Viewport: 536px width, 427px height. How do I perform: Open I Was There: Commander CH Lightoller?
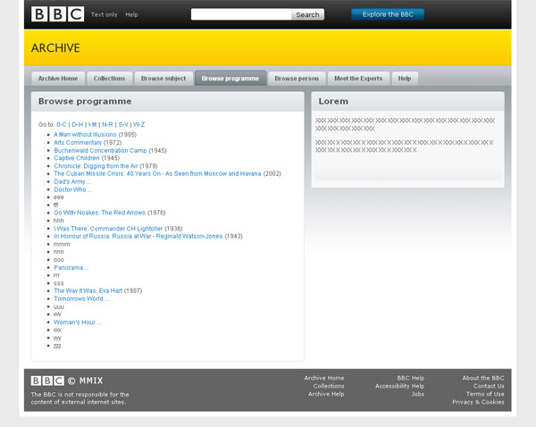108,229
